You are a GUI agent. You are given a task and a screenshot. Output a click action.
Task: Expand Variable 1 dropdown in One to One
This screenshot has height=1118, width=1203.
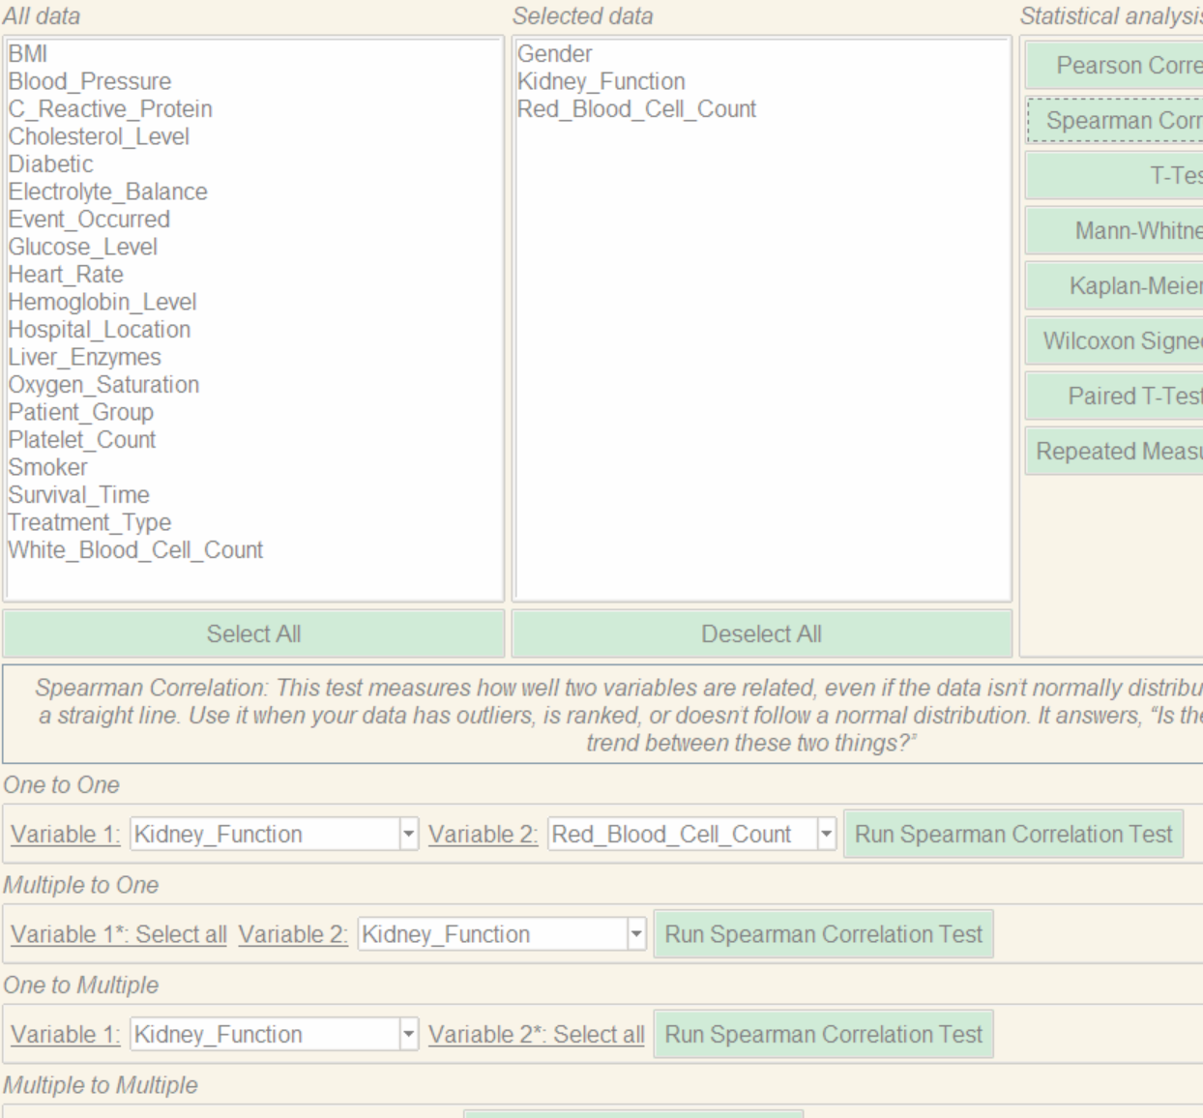click(408, 834)
